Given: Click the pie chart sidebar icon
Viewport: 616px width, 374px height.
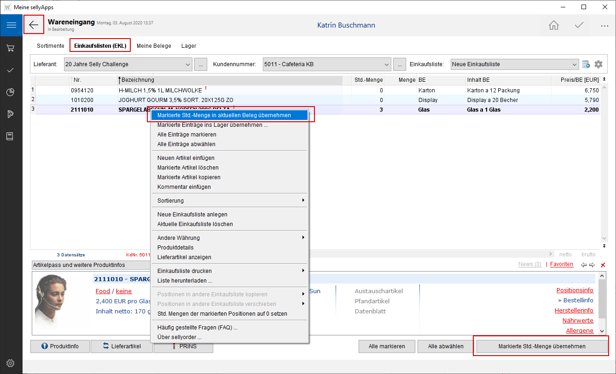Looking at the screenshot, I should tap(11, 92).
